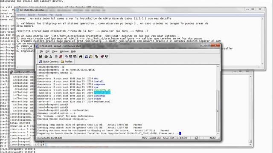The image size is (273, 153).
Task: Open the Window menu in SSH Secure Shell
Action: click(64, 51)
